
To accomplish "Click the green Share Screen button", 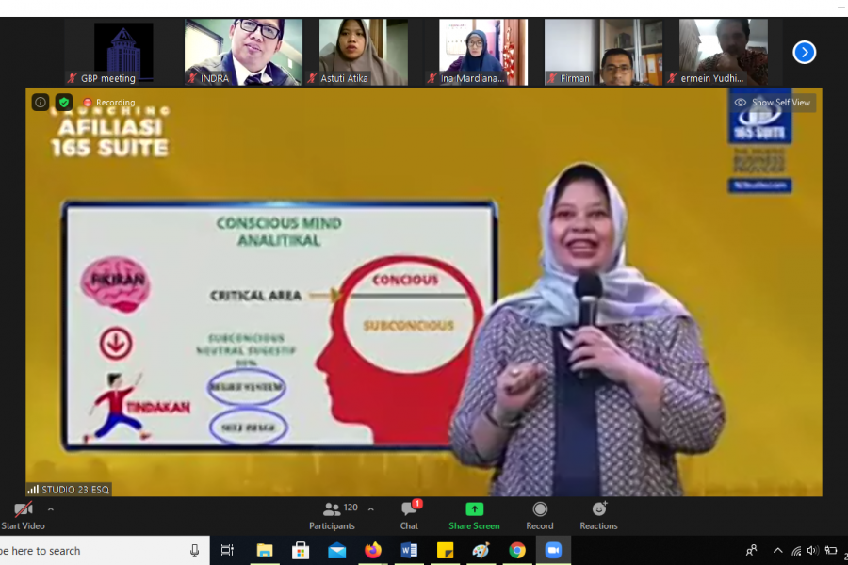I will pyautogui.click(x=474, y=514).
